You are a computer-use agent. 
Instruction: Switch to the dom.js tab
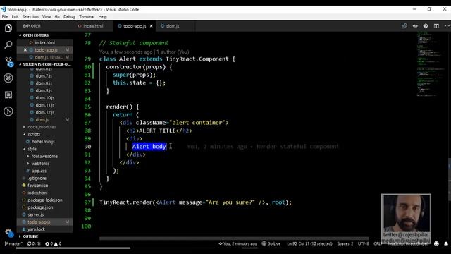pyautogui.click(x=173, y=26)
